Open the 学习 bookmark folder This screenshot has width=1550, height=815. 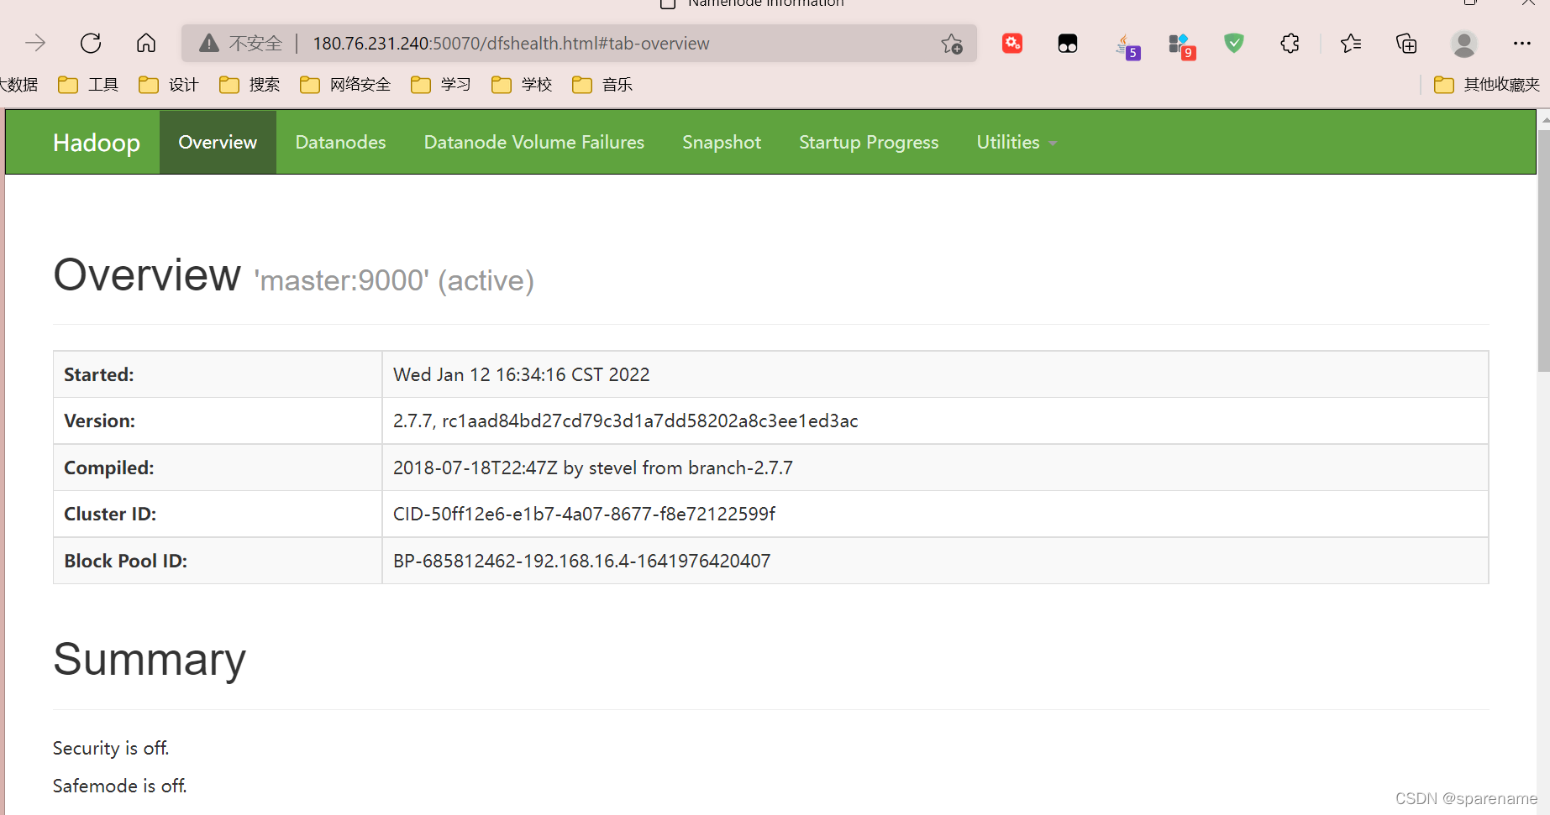pyautogui.click(x=441, y=85)
